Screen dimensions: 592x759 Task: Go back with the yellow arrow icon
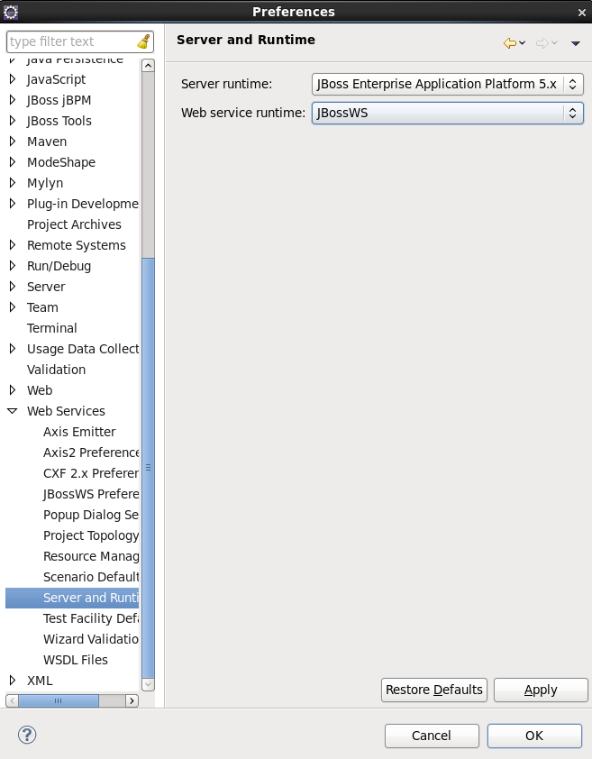click(509, 43)
